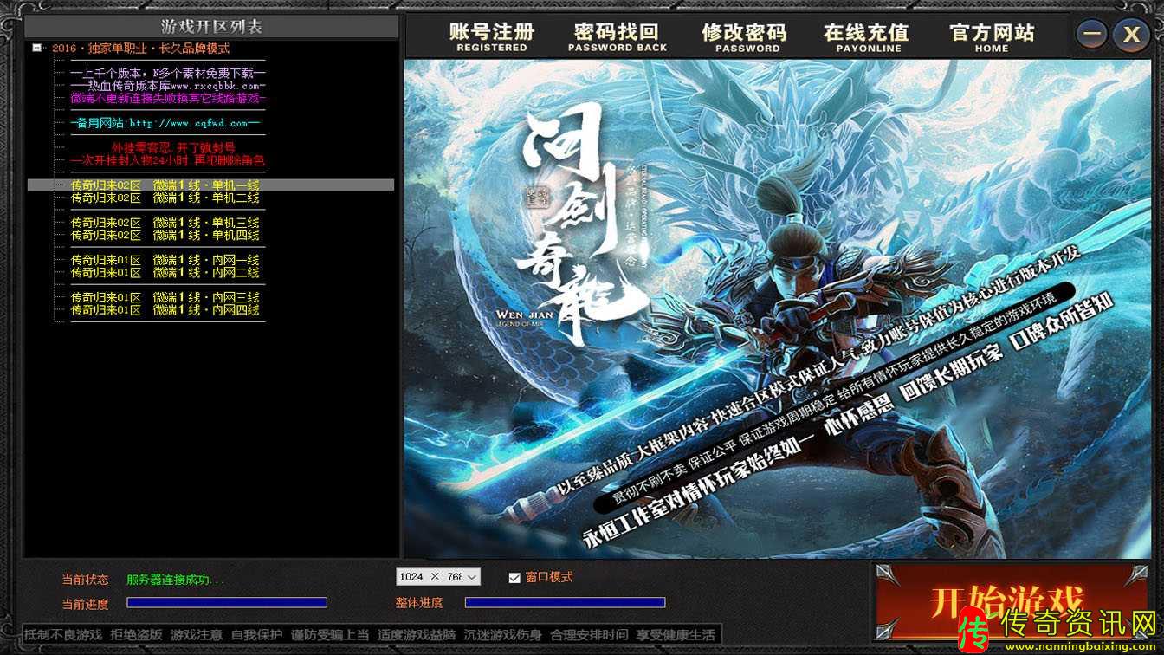The image size is (1164, 655).
Task: Select server 传奇归来02区 单机一线
Action: 165,185
